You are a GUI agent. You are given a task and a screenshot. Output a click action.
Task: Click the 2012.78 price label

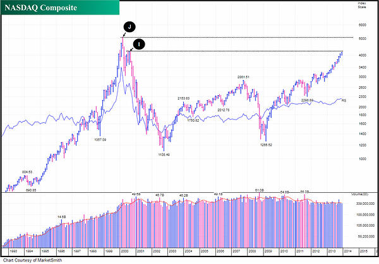pos(224,110)
